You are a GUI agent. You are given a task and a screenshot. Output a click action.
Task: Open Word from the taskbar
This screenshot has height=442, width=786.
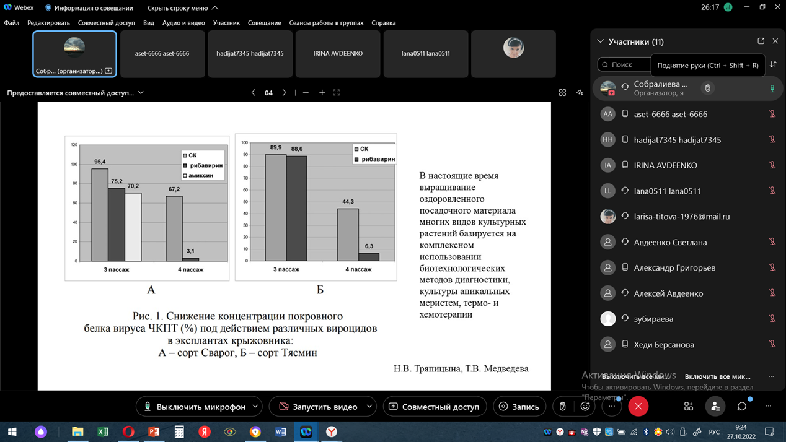[281, 431]
